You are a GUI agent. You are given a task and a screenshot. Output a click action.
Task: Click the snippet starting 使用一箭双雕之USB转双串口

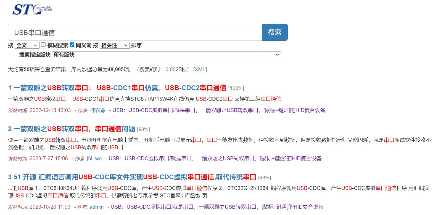click(x=220, y=144)
